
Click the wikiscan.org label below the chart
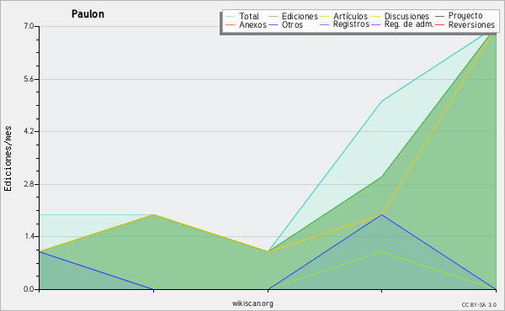pos(252,303)
